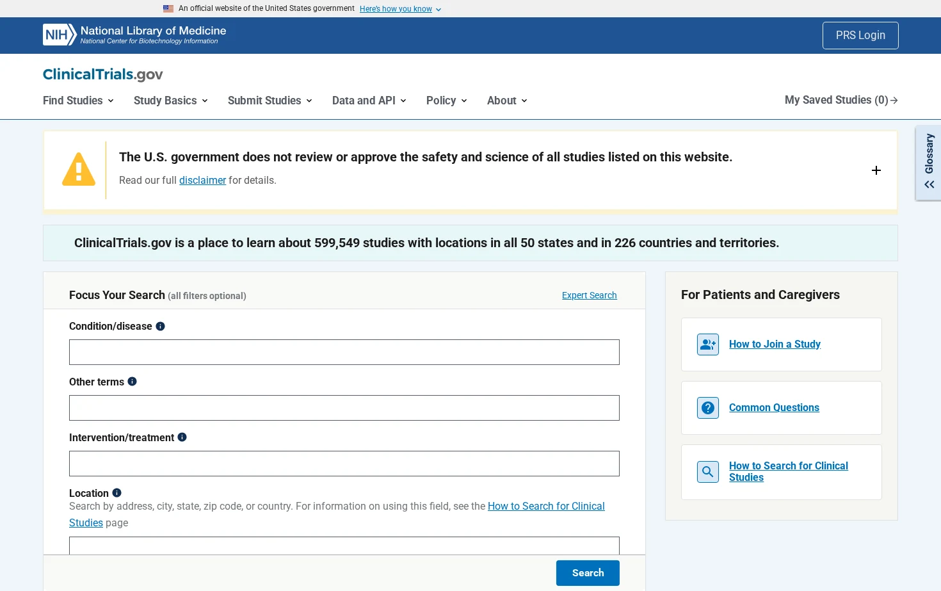The image size is (941, 591).
Task: Open the disclaimer link
Action: [x=202, y=181]
